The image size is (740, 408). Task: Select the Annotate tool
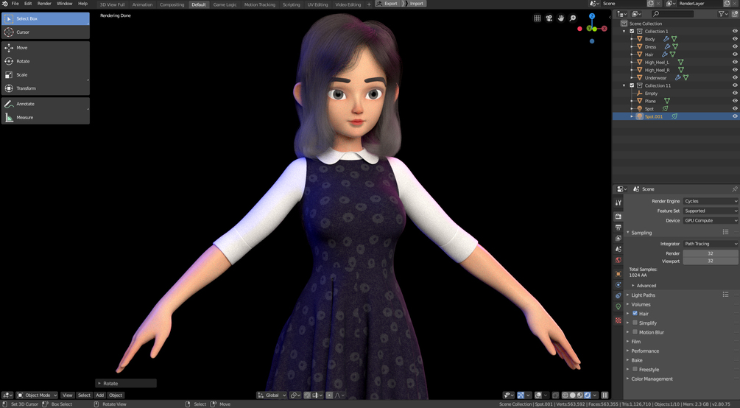(46, 104)
